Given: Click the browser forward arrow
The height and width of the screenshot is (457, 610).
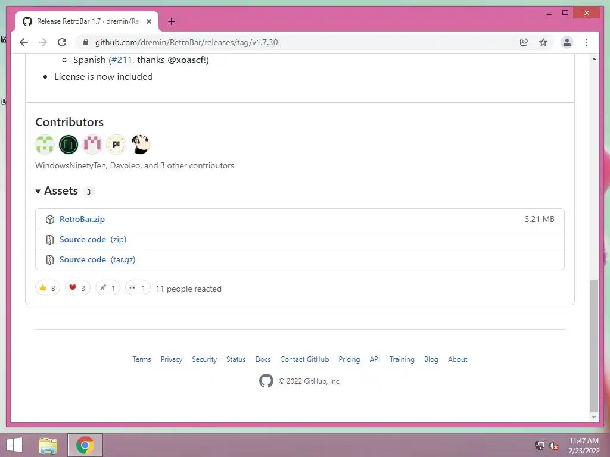Looking at the screenshot, I should 43,42.
